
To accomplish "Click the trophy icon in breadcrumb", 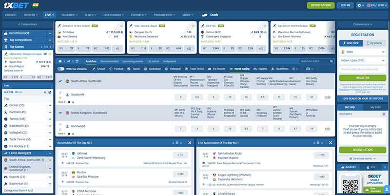I will coord(77,61).
